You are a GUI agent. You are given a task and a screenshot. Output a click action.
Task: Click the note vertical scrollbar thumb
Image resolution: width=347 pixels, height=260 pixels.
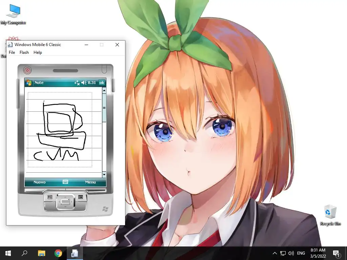[x=104, y=108]
